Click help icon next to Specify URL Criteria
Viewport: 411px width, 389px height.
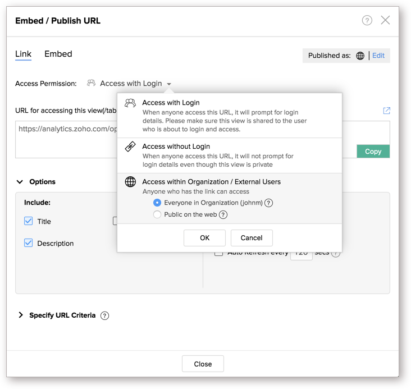[104, 315]
